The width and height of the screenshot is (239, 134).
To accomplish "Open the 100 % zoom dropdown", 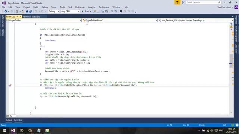I will click(11, 116).
